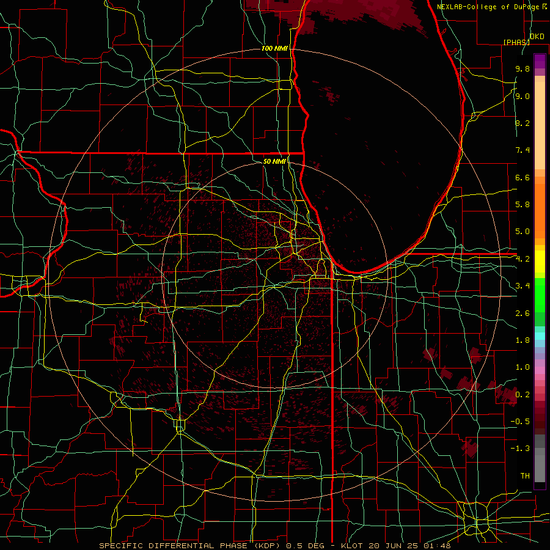Click the 3.4 scale value
This screenshot has height=550, width=550.
tap(522, 286)
